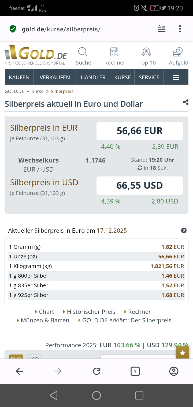
Task: Open the Aufgeld premium icon
Action: (178, 52)
